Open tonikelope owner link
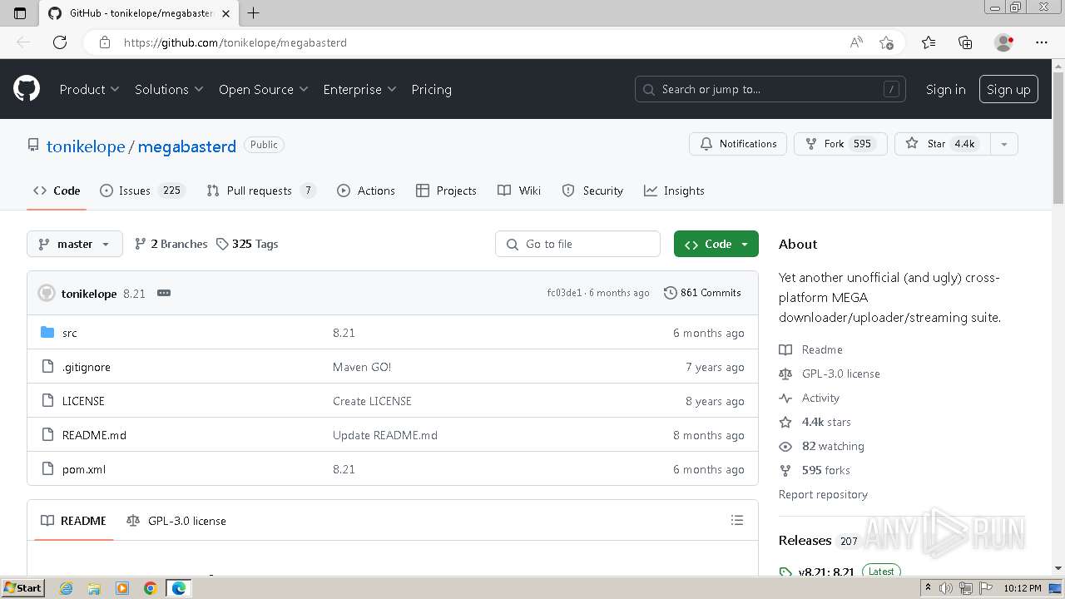This screenshot has height=599, width=1065. click(x=86, y=146)
